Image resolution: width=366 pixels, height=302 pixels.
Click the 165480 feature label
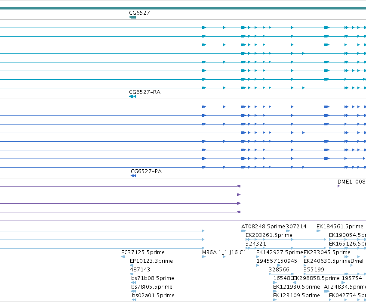tap(283, 278)
